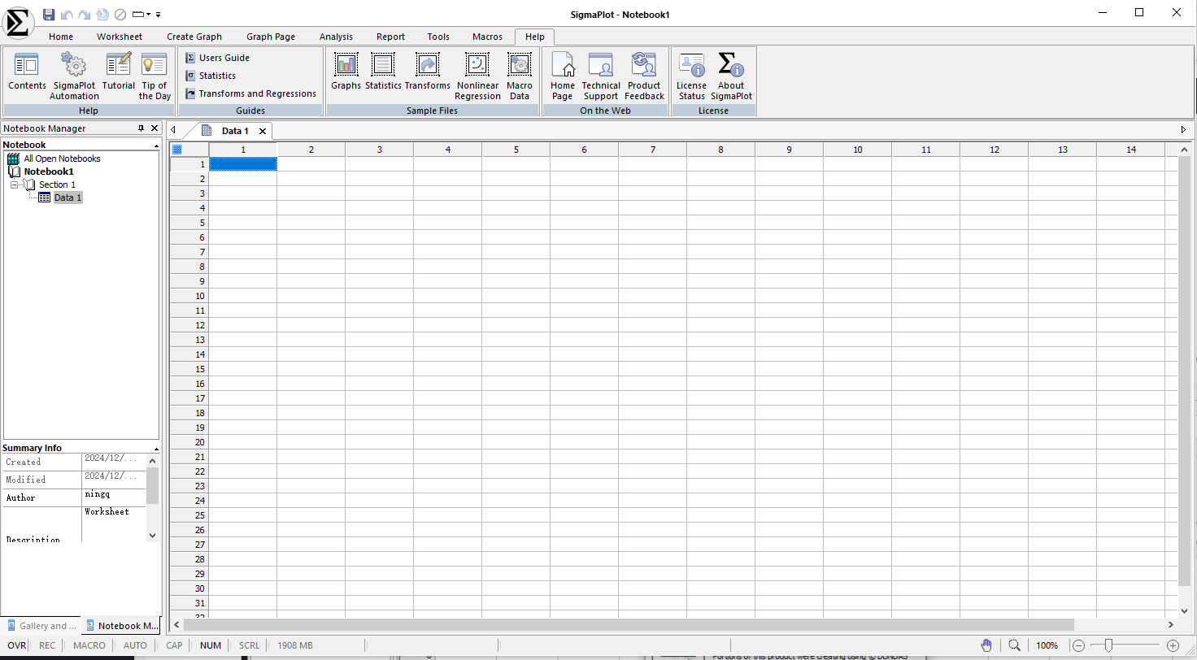
Task: Collapse the Summary Info panel arrow
Action: pyautogui.click(x=156, y=448)
